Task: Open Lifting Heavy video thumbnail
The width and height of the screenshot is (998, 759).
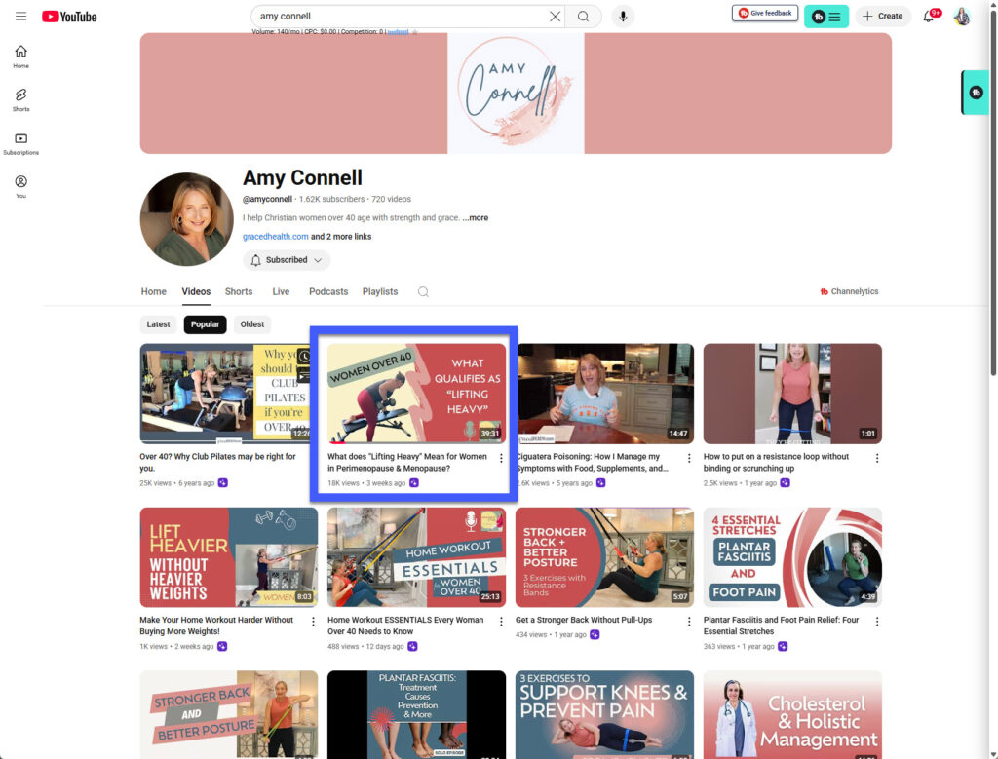Action: [x=416, y=394]
